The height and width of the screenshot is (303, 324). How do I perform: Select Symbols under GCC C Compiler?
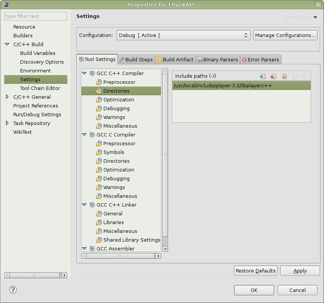114,152
